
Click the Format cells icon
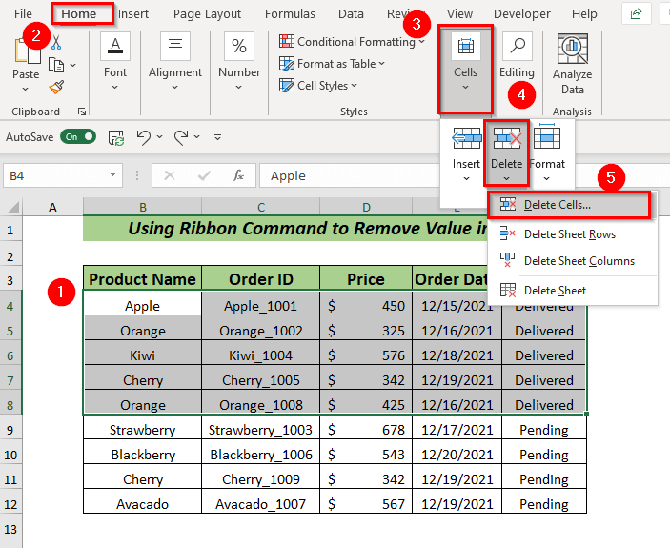[547, 136]
